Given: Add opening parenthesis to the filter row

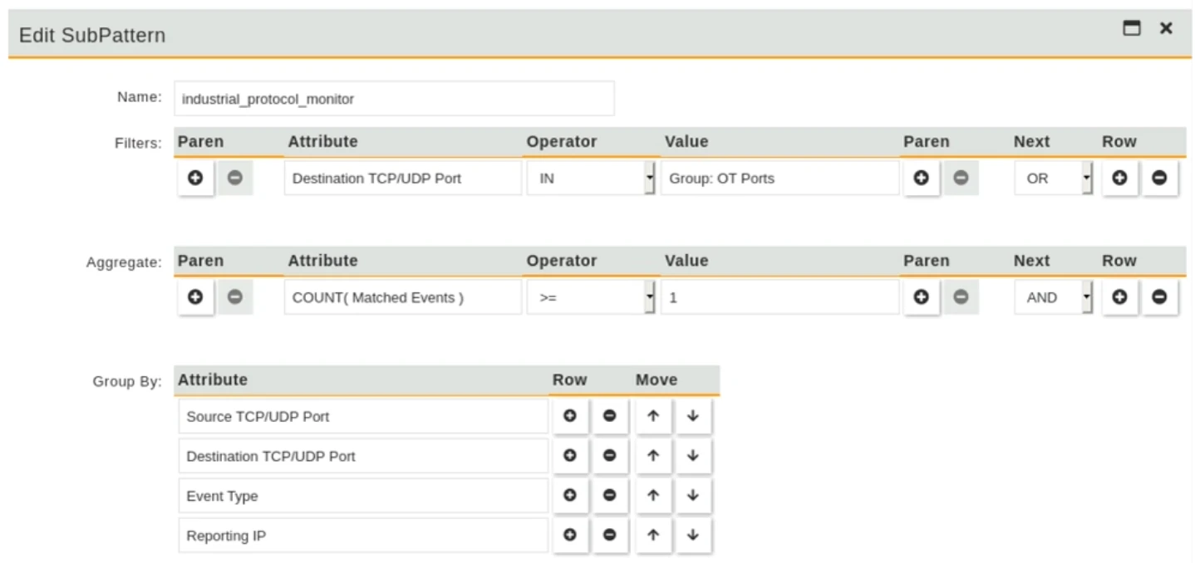Looking at the screenshot, I should pos(195,179).
